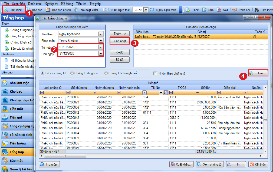Click the Loại chứng từ column filter icon
Image resolution: width=273 pixels, height=172 pixels.
[42, 93]
